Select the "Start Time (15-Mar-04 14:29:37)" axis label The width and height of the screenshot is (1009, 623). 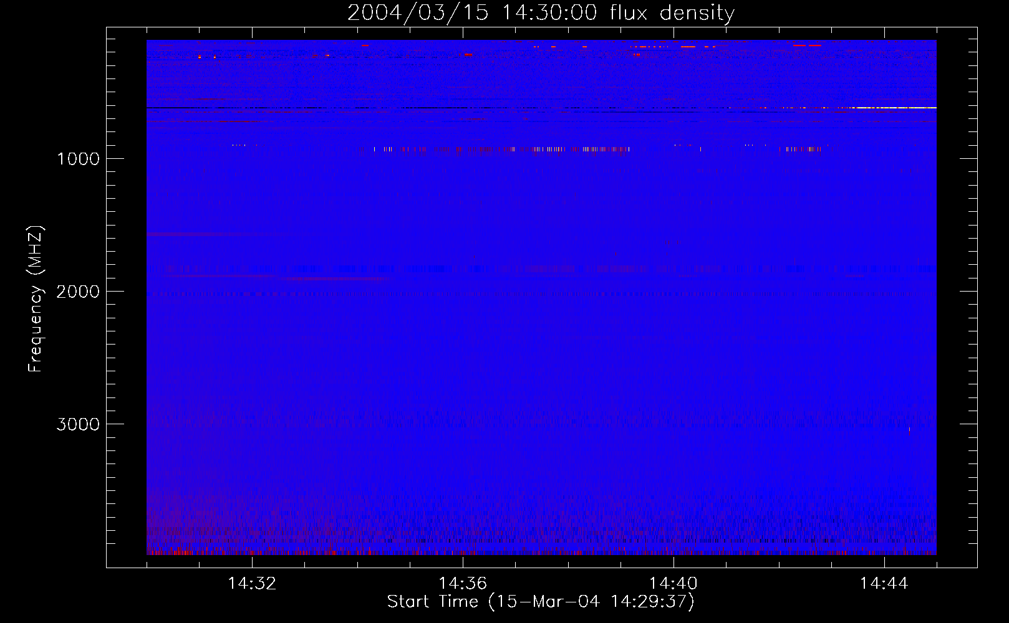(541, 602)
